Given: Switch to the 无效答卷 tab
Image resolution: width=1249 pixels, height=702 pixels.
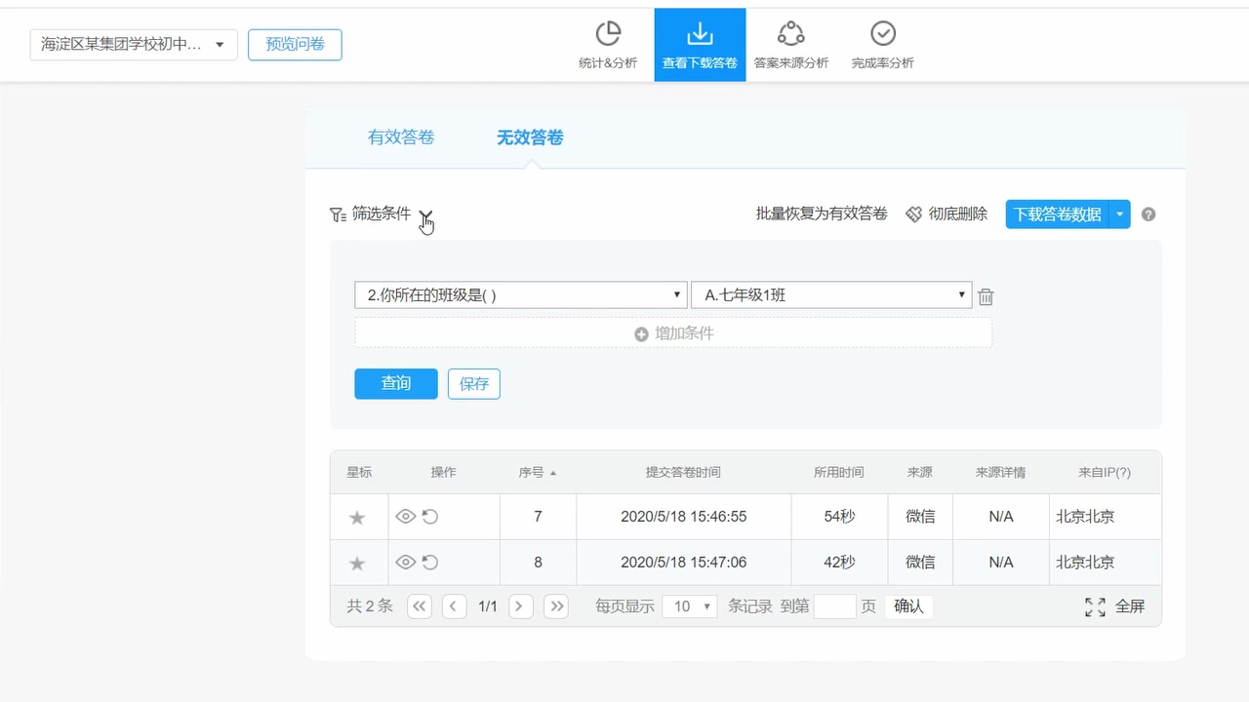Looking at the screenshot, I should (x=530, y=137).
